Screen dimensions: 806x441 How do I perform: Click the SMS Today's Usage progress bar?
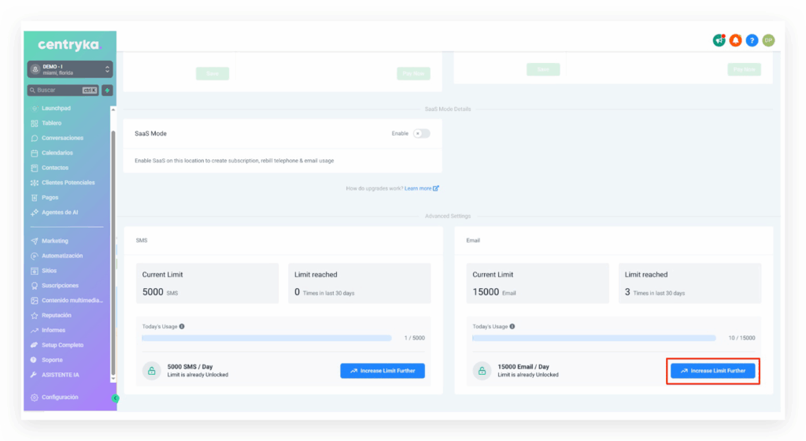pyautogui.click(x=266, y=338)
